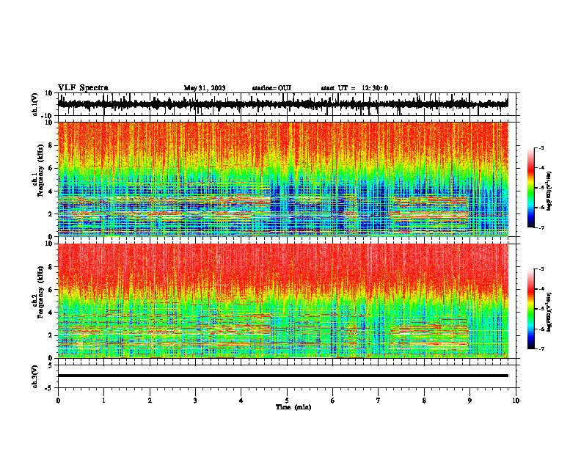This screenshot has width=581, height=449.
Task: Select the "May 31, 2023" date text
Action: point(205,88)
